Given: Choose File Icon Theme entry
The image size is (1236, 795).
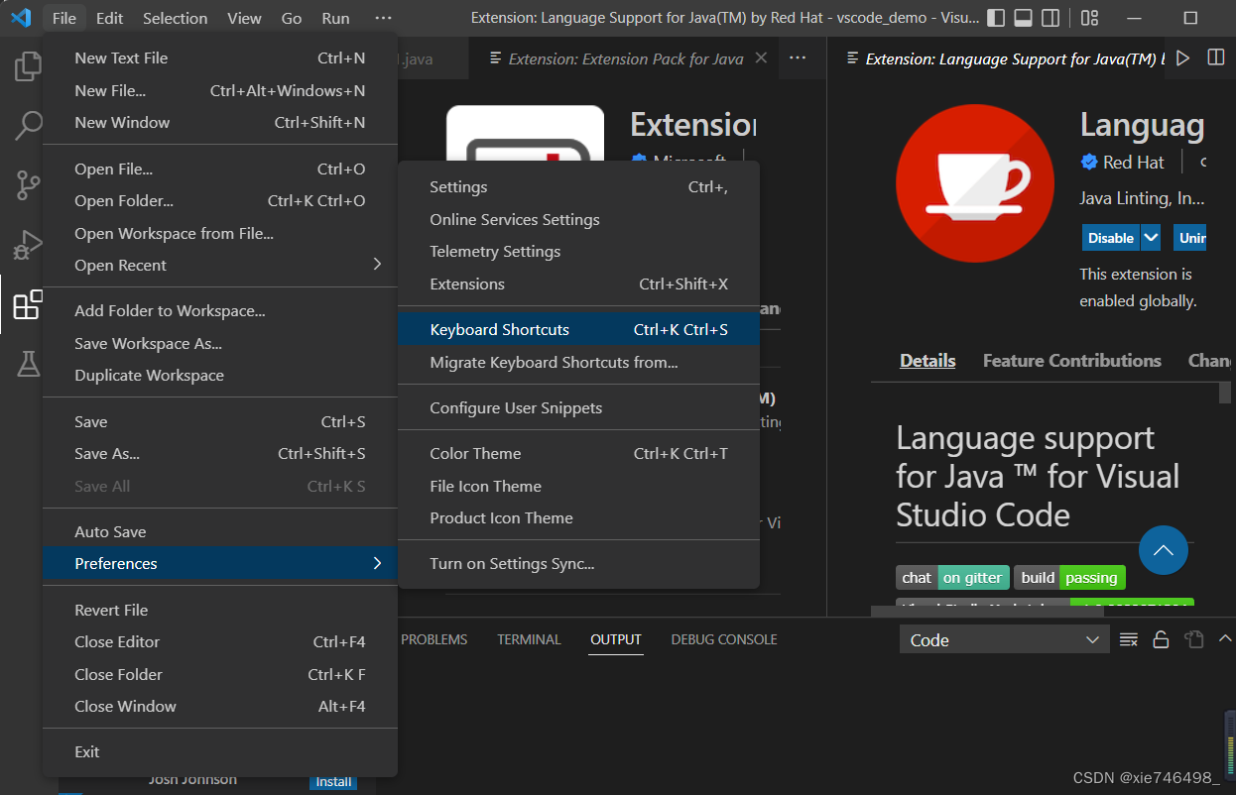Looking at the screenshot, I should 578,486.
